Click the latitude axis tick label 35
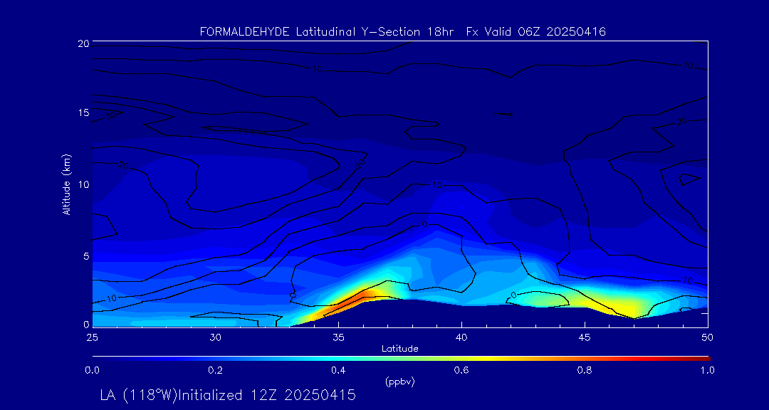This screenshot has width=769, height=410. point(338,337)
